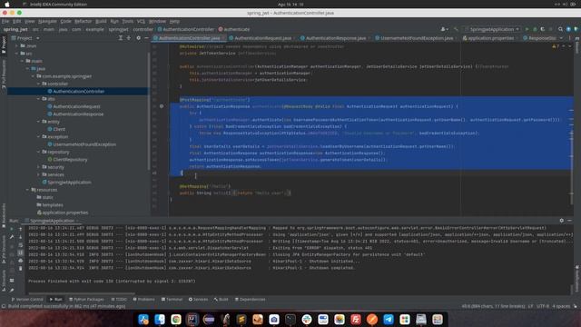581x327 pixels.
Task: Collapse the dto package node
Action: tap(38, 99)
